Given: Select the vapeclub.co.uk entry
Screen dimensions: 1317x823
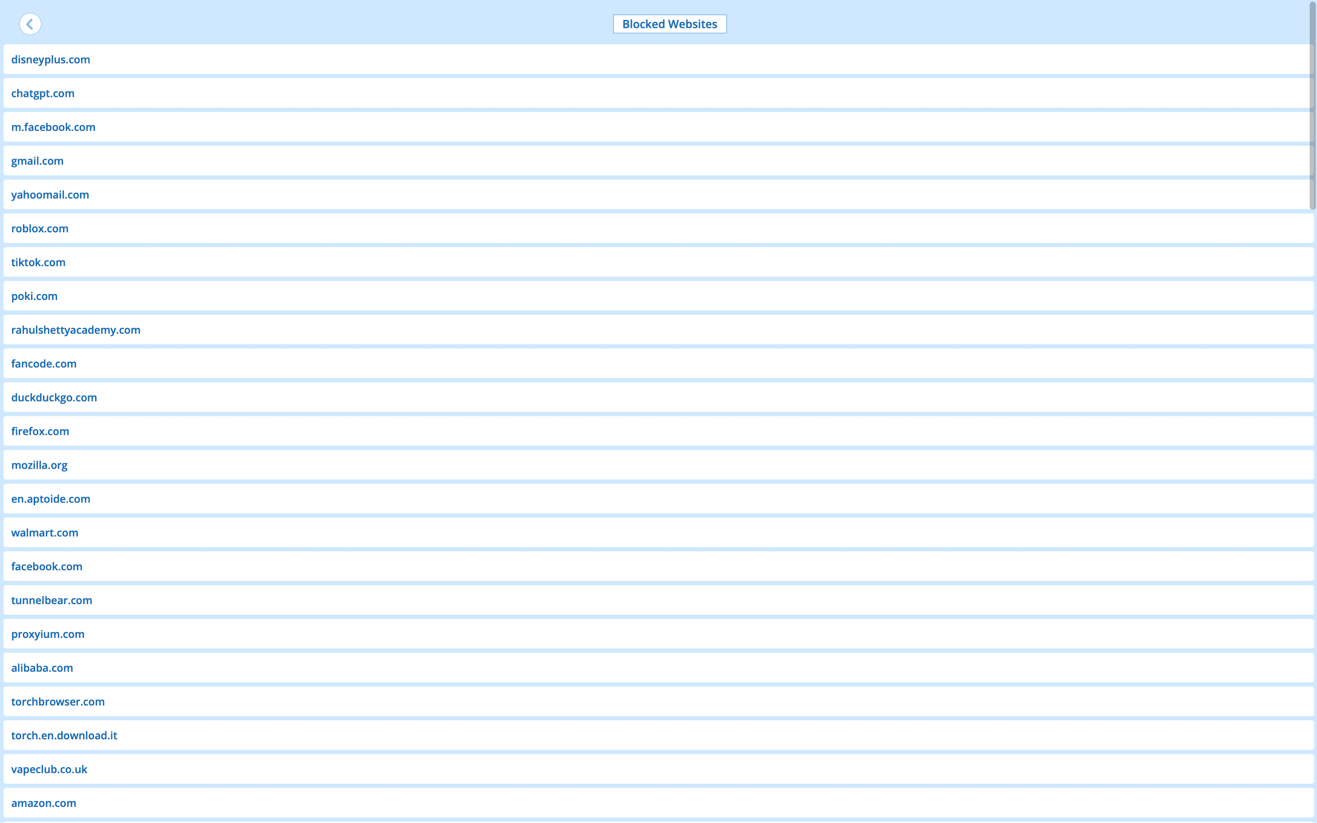Looking at the screenshot, I should point(658,768).
